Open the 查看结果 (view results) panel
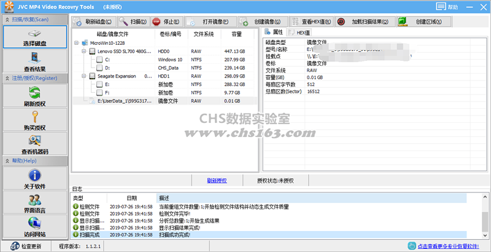Viewport: 491px width, 252px height. [35, 61]
